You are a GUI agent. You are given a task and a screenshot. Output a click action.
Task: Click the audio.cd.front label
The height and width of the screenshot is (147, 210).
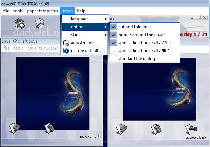89,136
